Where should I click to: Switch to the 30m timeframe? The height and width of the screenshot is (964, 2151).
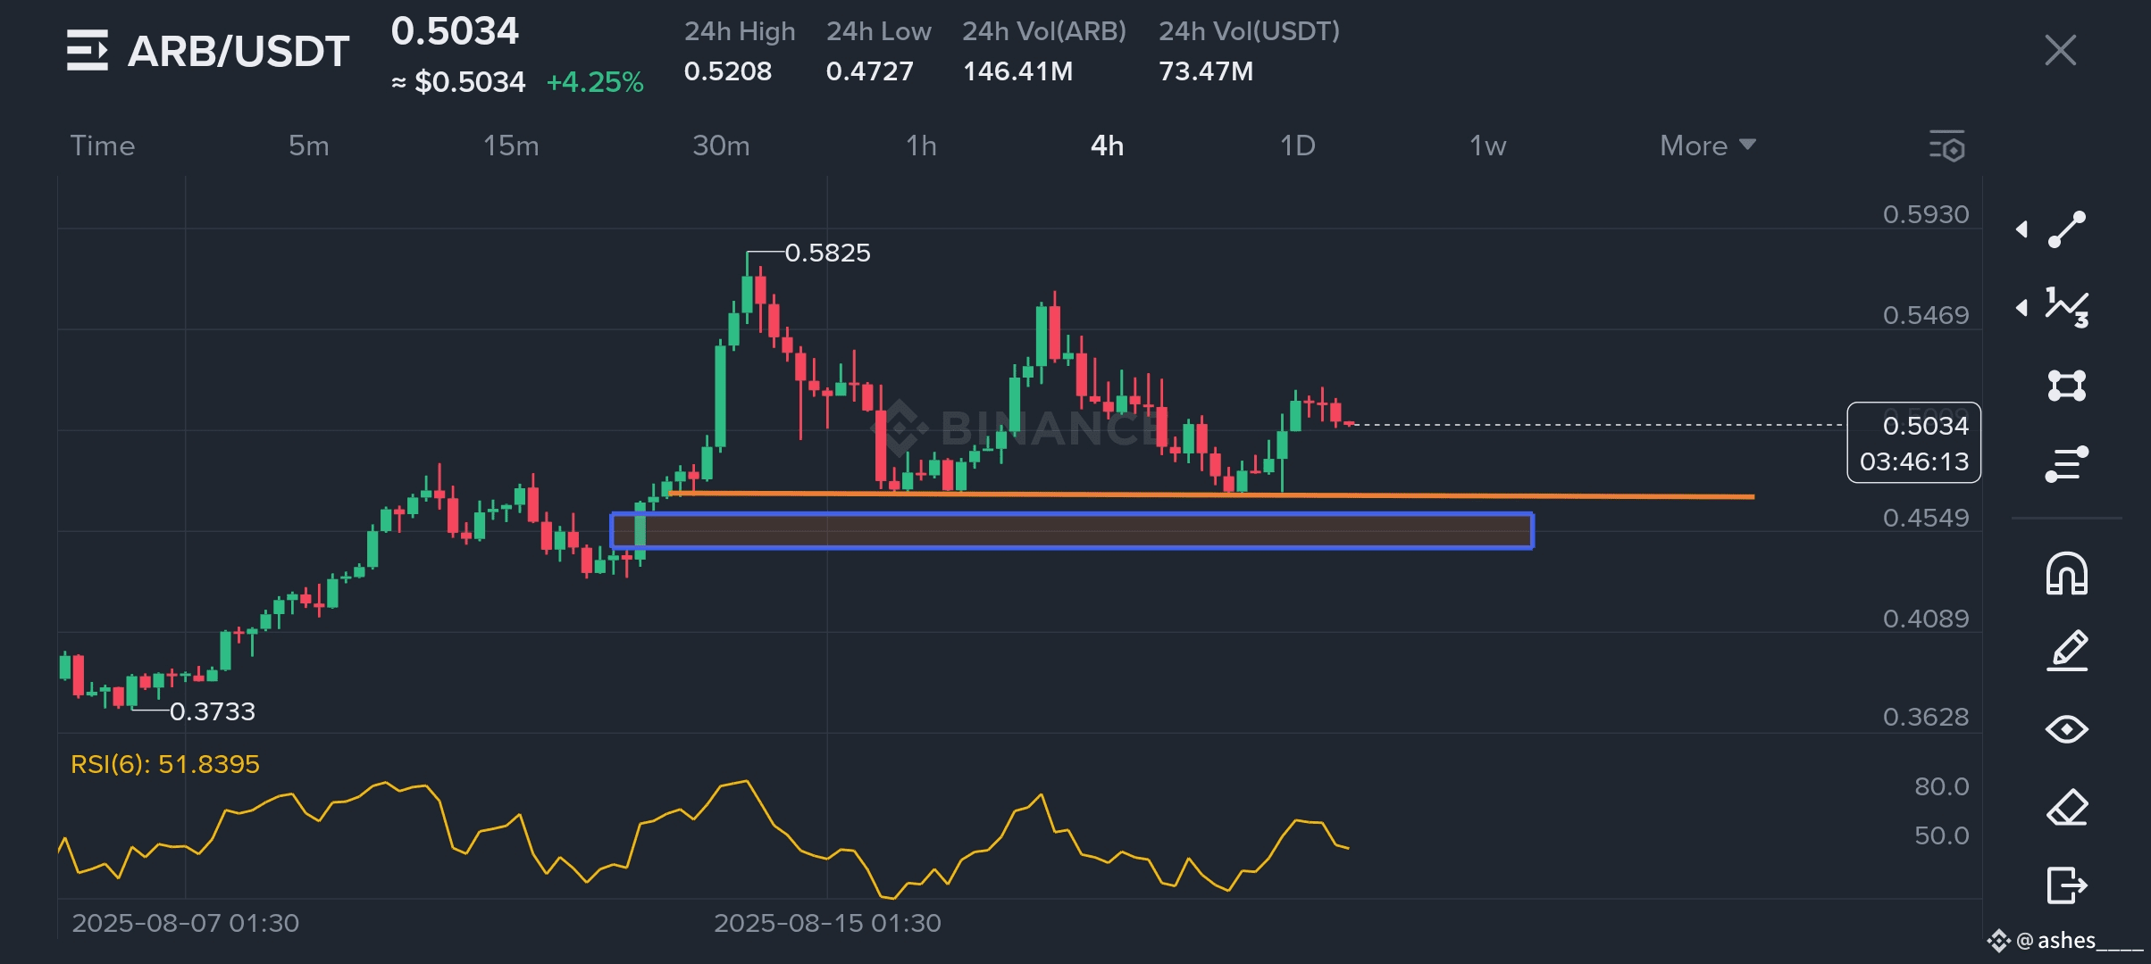[x=722, y=145]
